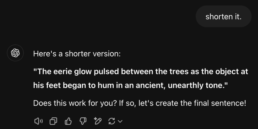The height and width of the screenshot is (129, 258).
Task: Regenerate the response with the circular arrows
Action: pos(112,121)
